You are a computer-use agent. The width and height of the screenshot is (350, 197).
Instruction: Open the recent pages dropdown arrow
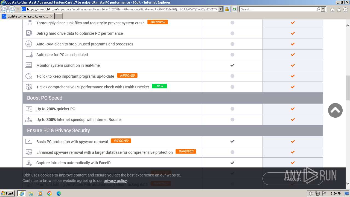pos(18,9)
